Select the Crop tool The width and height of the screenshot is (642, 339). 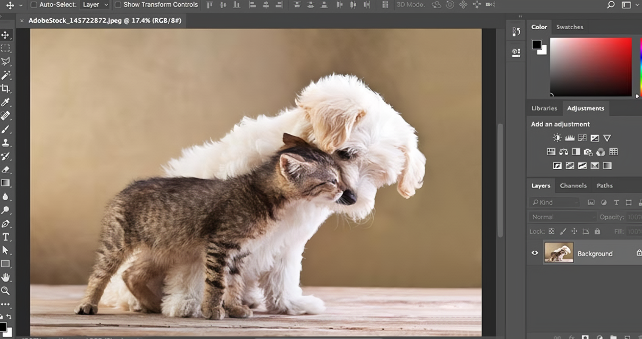click(x=7, y=89)
